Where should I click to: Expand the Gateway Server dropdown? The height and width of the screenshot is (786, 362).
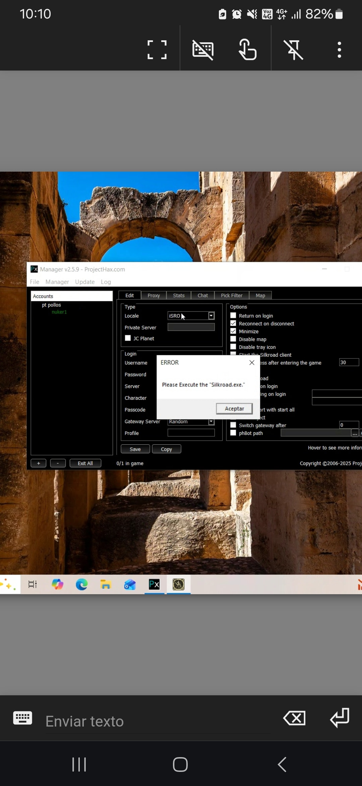[x=211, y=422]
